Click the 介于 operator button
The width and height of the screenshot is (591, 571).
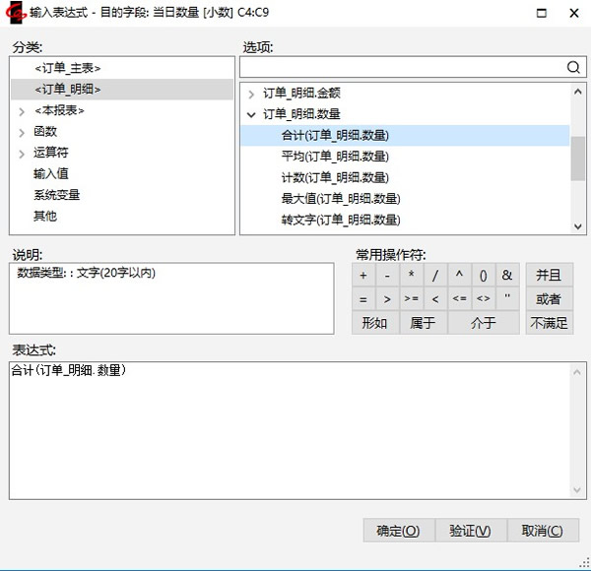pos(484,323)
